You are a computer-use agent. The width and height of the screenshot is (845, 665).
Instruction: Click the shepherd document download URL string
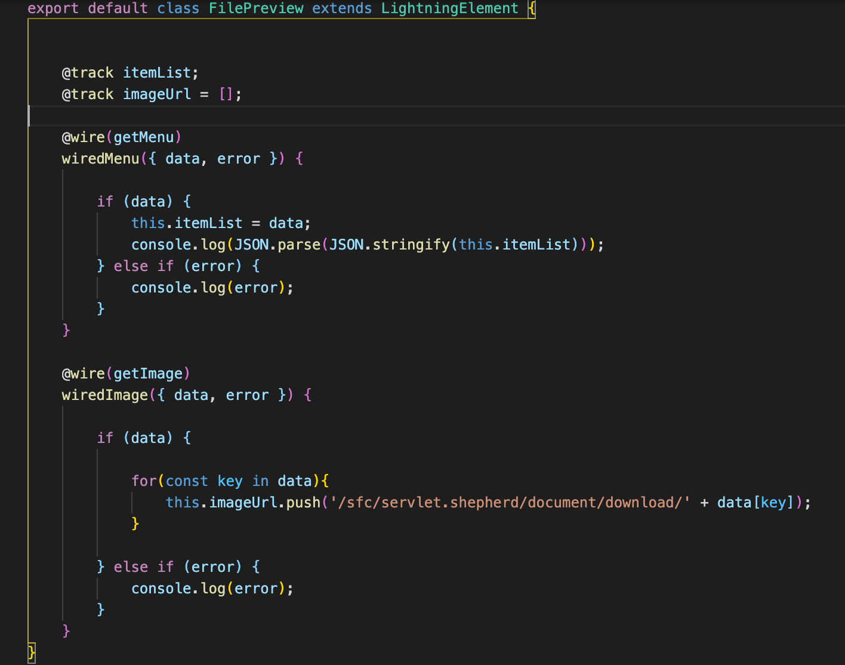pyautogui.click(x=510, y=502)
